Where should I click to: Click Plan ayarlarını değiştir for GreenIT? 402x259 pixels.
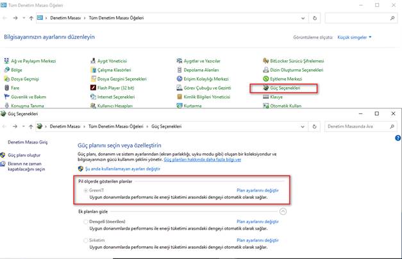pyautogui.click(x=258, y=190)
